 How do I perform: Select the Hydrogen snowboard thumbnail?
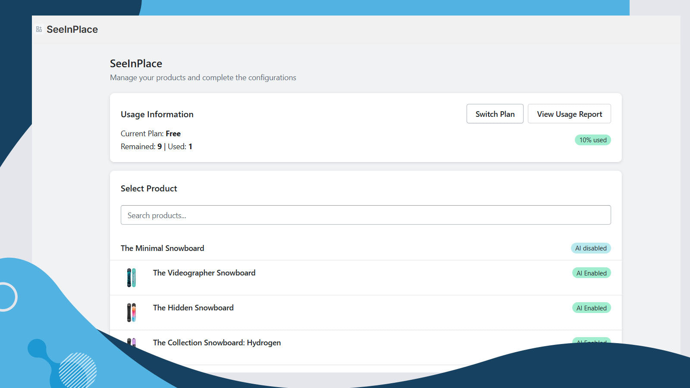click(132, 342)
